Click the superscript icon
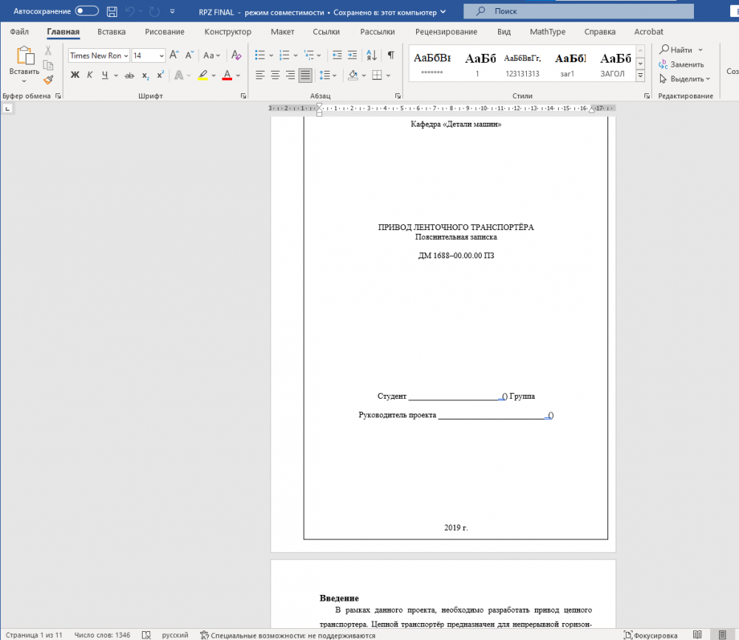 pos(160,75)
